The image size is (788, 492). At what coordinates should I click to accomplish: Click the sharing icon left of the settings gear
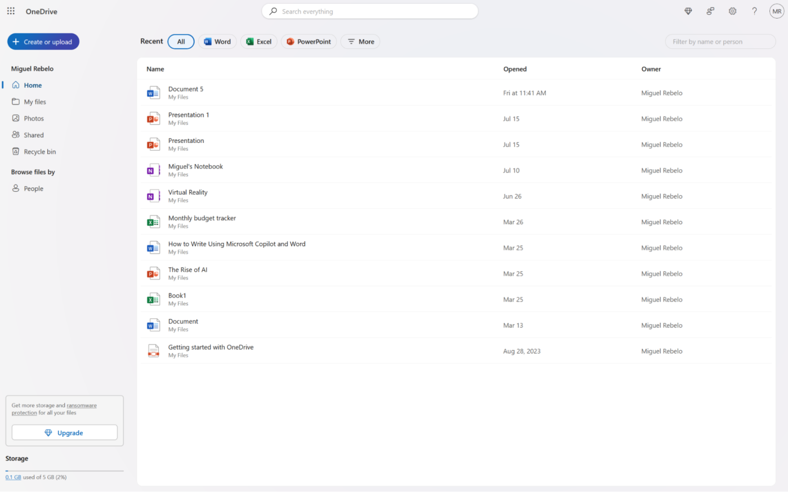(710, 11)
